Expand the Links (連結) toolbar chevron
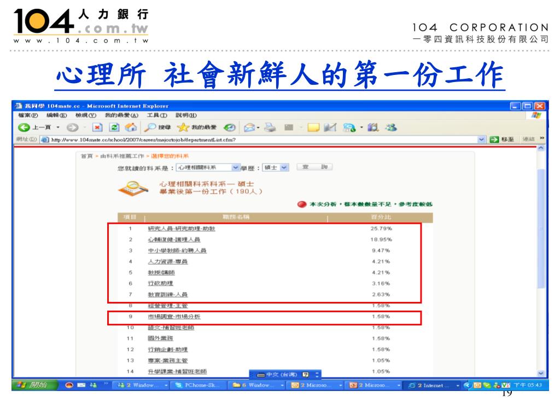Viewport: 560px width, 420px height. 542,138
